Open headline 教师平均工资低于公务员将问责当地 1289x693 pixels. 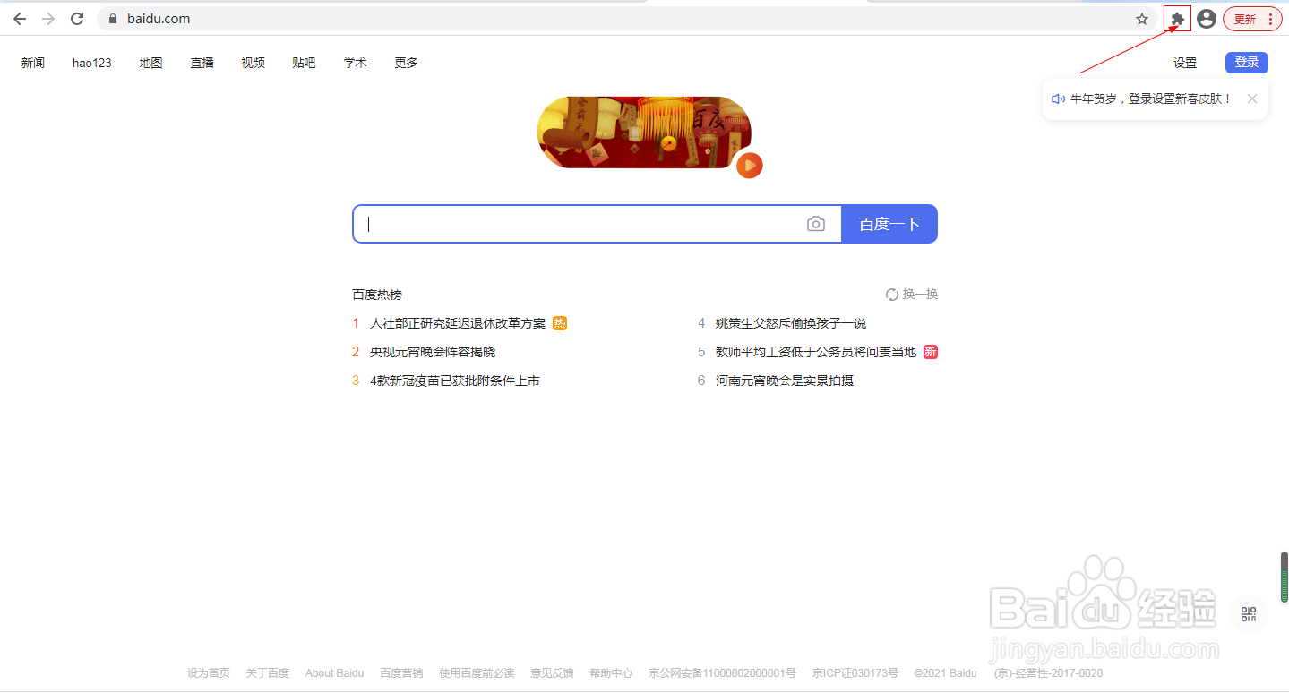coord(816,352)
